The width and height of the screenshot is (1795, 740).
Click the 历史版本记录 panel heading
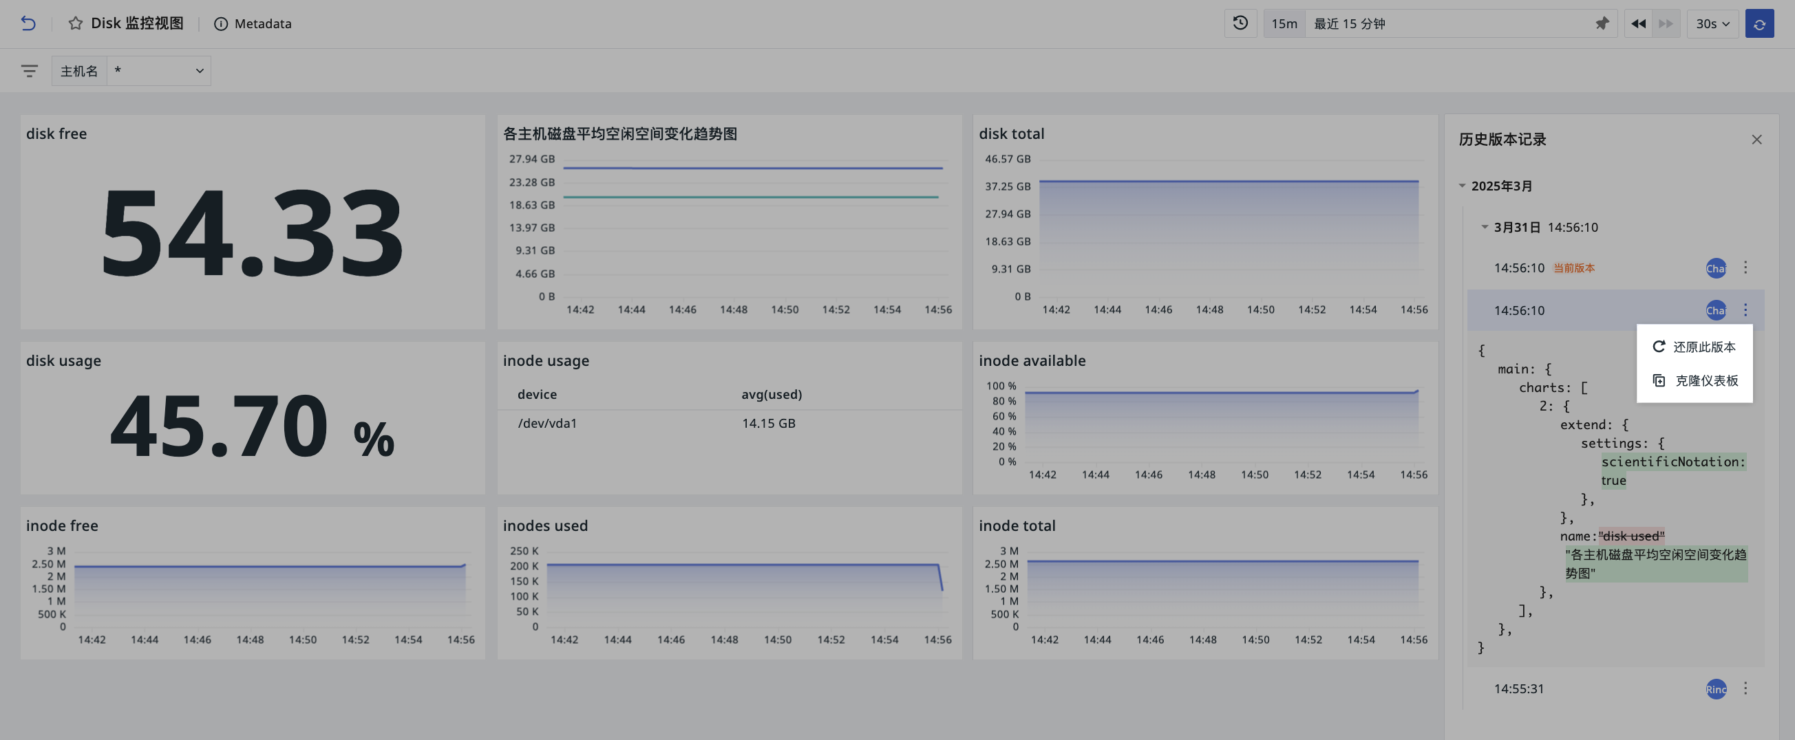point(1502,139)
